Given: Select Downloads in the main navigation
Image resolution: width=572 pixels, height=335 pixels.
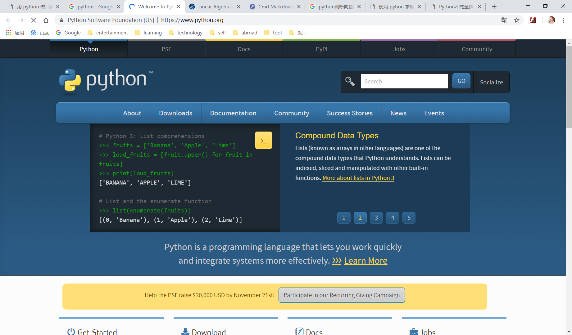Looking at the screenshot, I should (175, 113).
